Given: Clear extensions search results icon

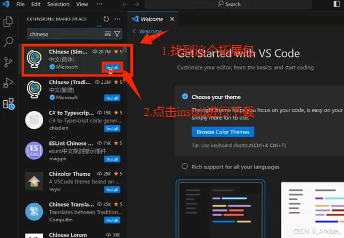Looking at the screenshot, I should tap(108, 34).
